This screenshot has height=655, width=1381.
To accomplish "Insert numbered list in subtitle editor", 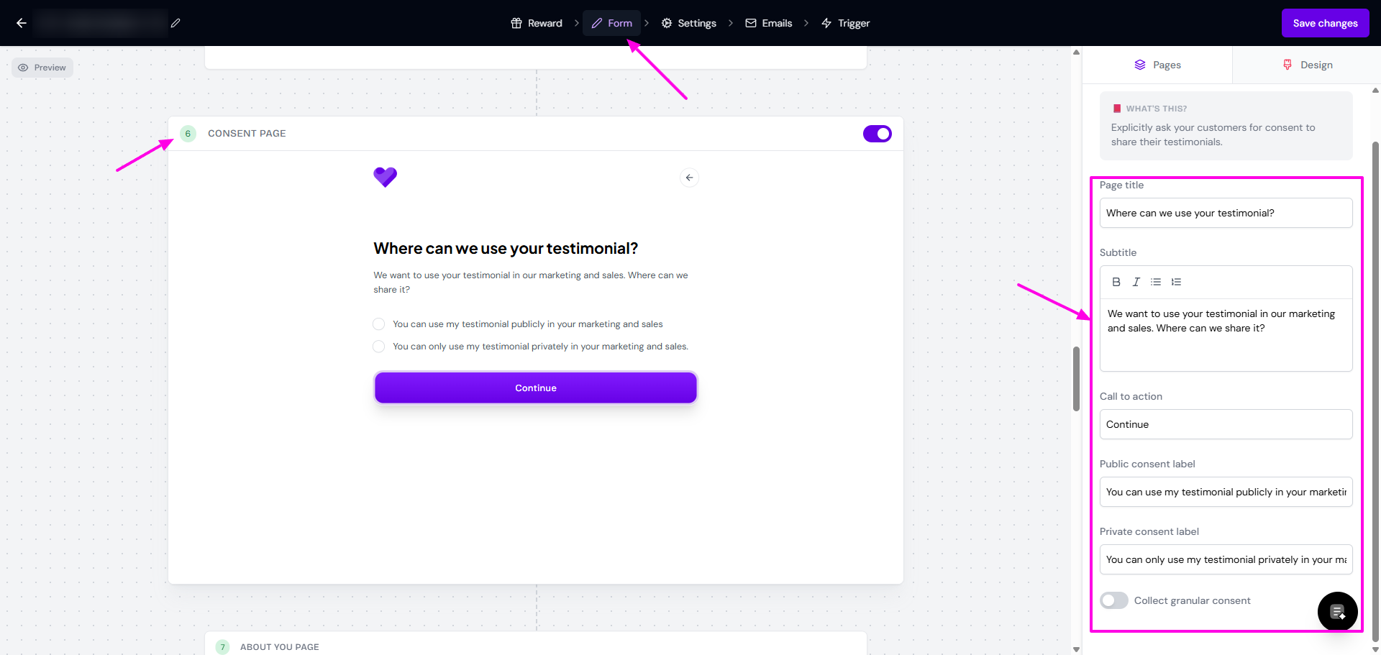I will (x=1176, y=282).
